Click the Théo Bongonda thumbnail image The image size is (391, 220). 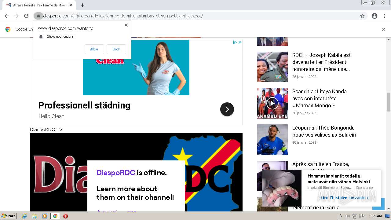click(272, 140)
